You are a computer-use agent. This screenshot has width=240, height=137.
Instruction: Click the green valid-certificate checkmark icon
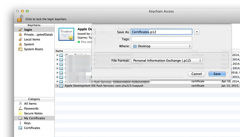point(79,42)
